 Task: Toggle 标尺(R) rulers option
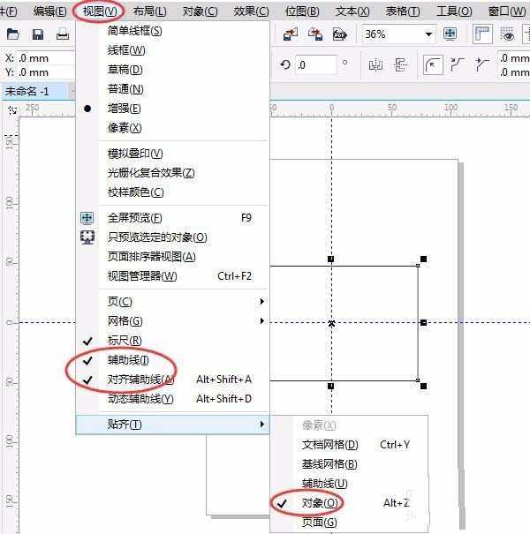pyautogui.click(x=173, y=341)
